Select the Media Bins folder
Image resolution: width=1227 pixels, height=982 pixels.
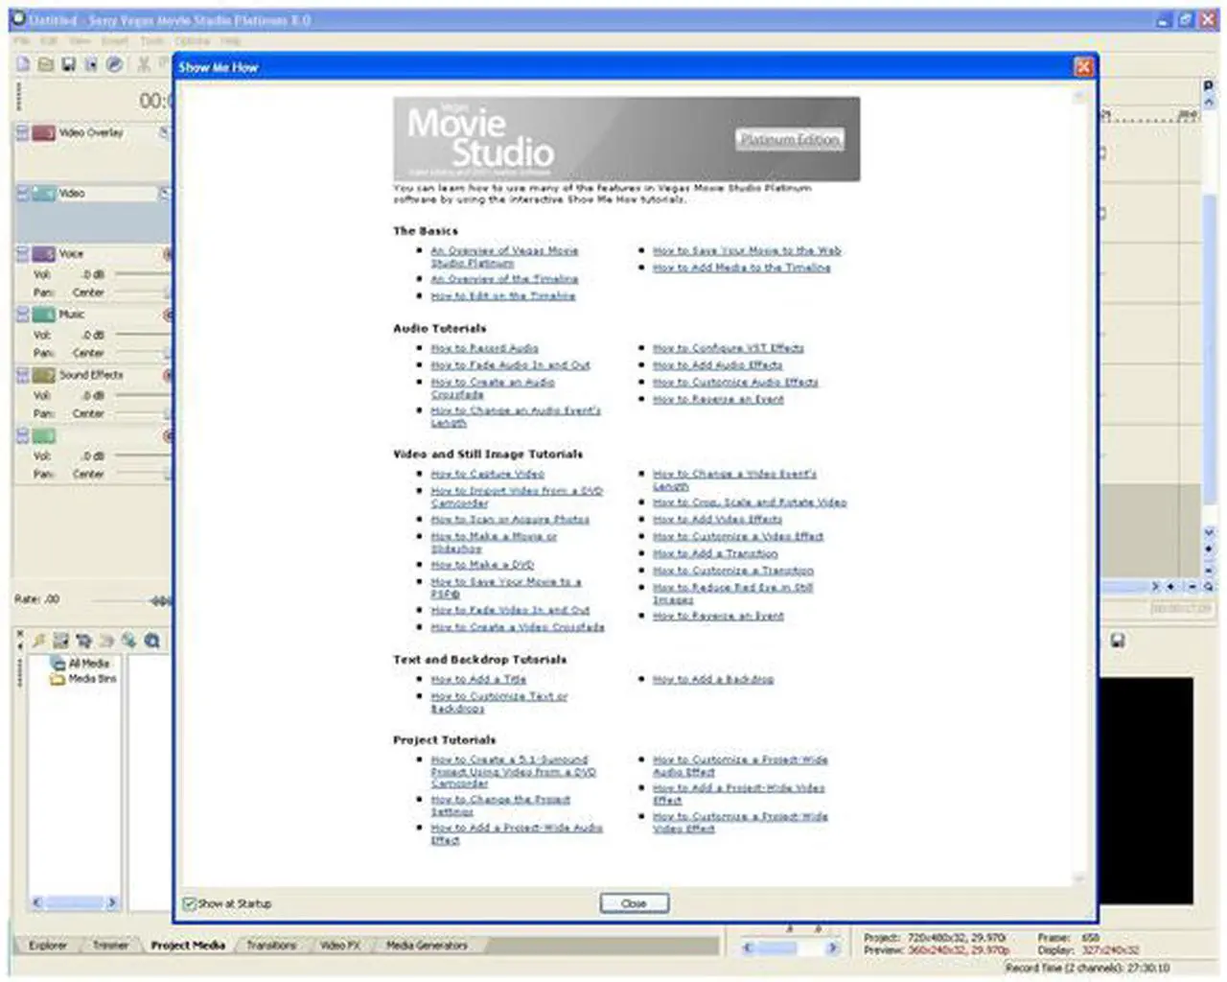tap(83, 679)
